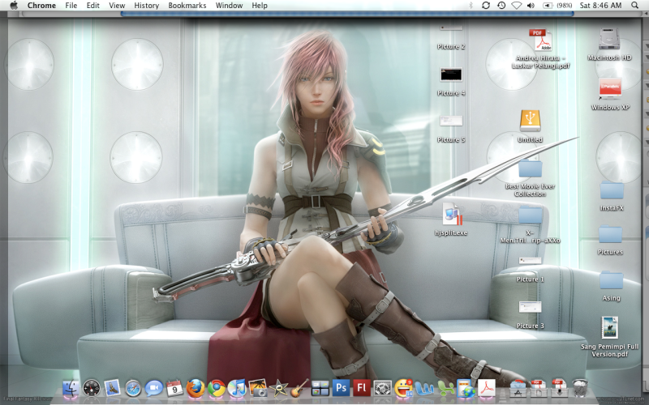Open the Trash in the dock

pos(579,389)
